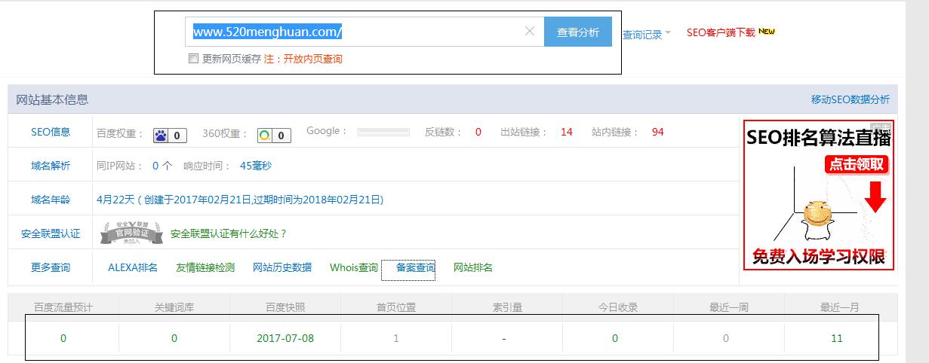
Task: Click the 360 weight badge icon
Action: (x=265, y=136)
